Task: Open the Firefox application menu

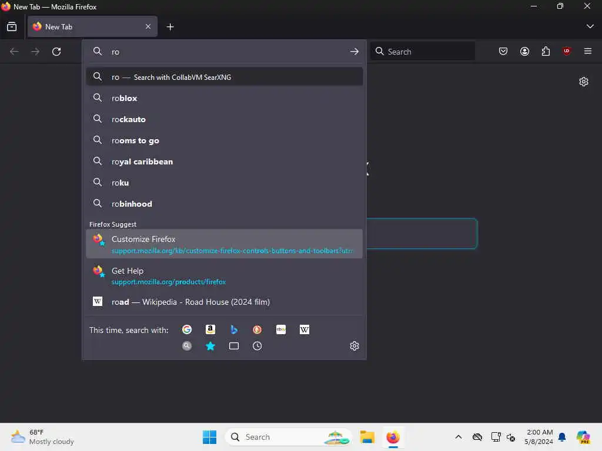Action: click(588, 52)
